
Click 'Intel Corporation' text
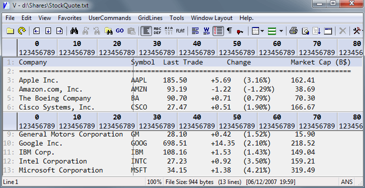coord(53,161)
